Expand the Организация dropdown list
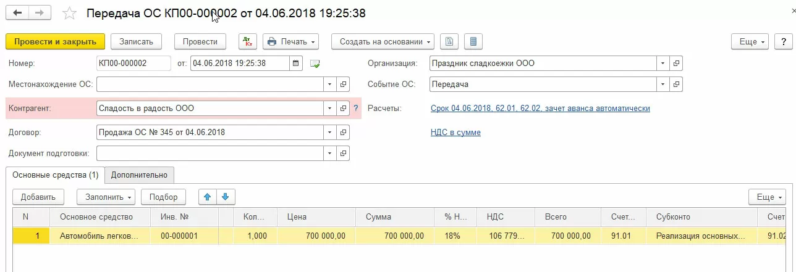796x272 pixels. click(663, 63)
